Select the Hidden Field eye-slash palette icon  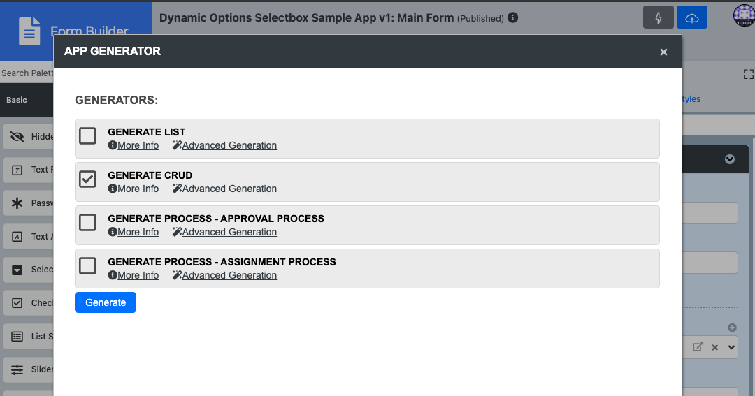pos(17,137)
